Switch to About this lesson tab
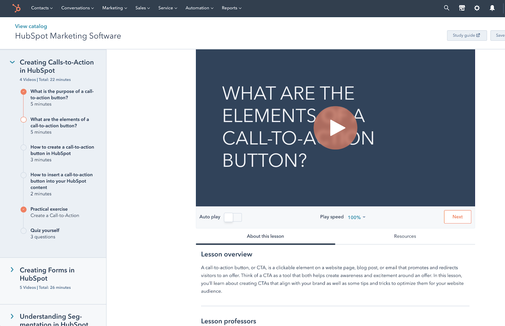The height and width of the screenshot is (326, 505). (x=265, y=236)
